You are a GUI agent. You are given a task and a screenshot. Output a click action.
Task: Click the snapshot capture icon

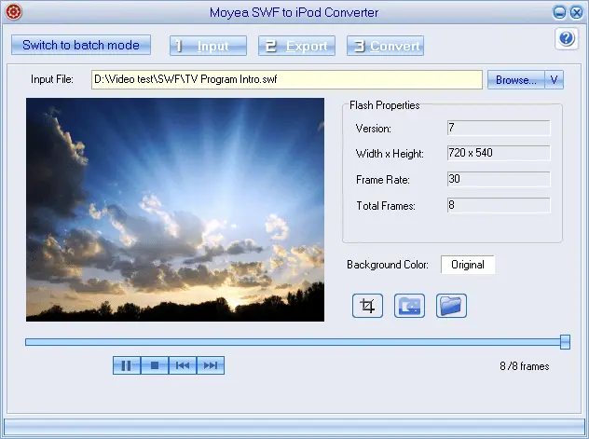pyautogui.click(x=409, y=306)
